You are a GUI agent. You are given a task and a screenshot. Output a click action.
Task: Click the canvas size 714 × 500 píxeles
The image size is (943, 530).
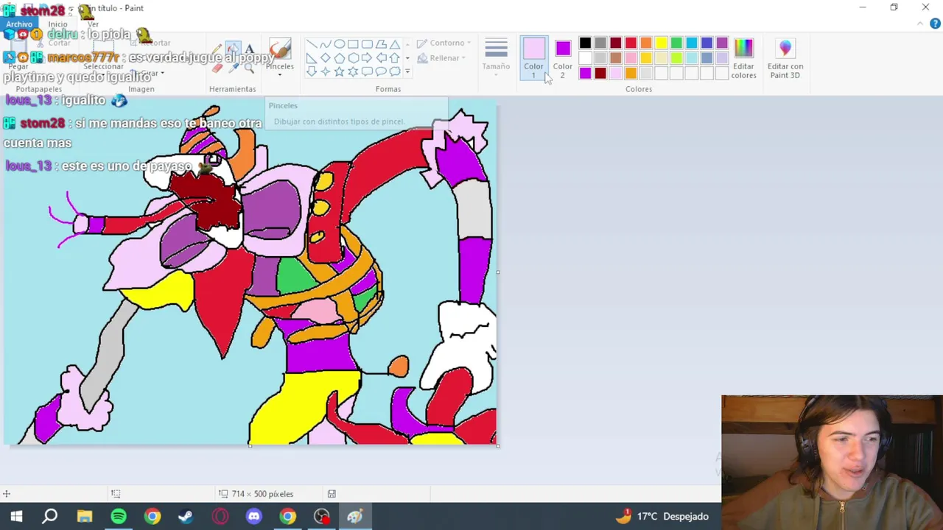pos(262,494)
